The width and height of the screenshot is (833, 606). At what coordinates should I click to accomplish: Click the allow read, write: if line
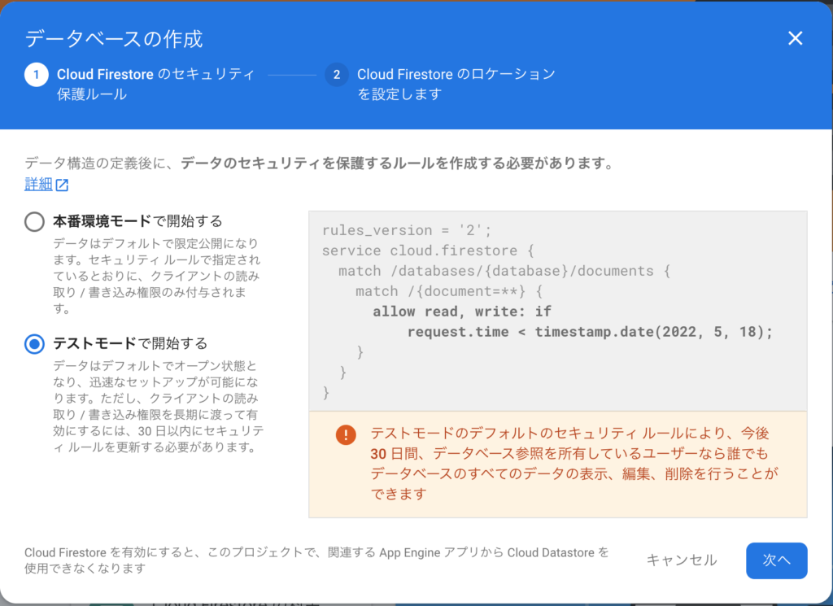[462, 312]
